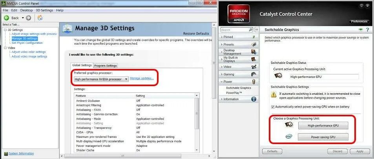Select the Antialiasing - FXAA row

click(x=135, y=110)
